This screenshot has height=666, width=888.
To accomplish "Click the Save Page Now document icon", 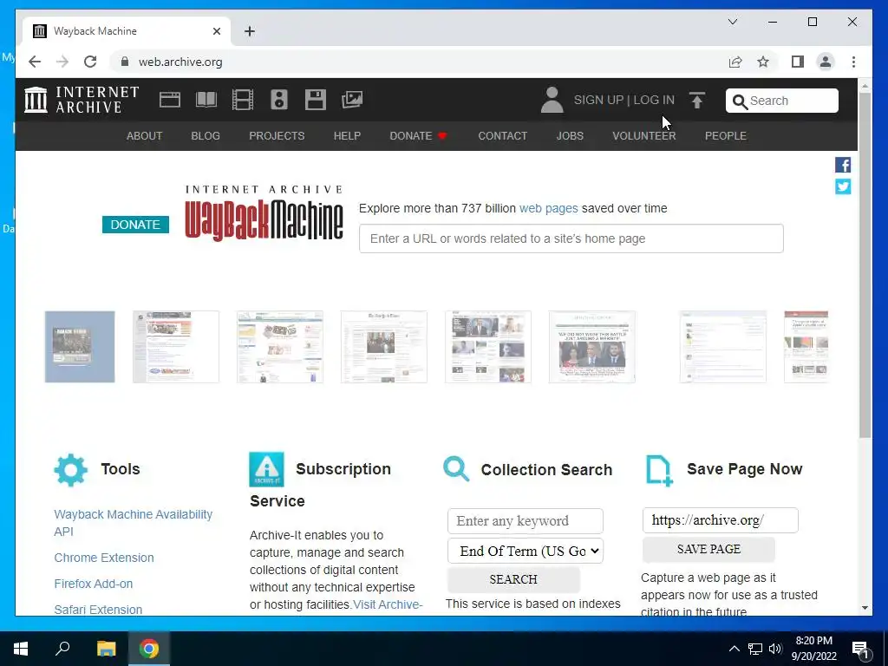I will 659,471.
